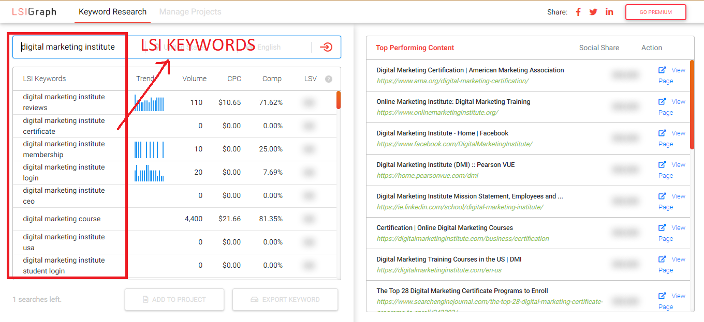Click Social Share column header

tap(599, 48)
